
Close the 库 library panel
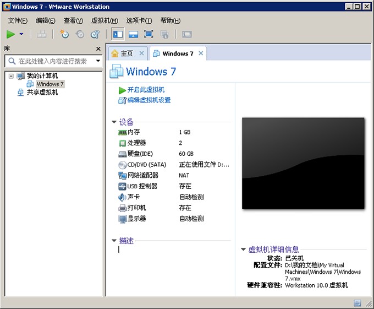tap(98, 48)
